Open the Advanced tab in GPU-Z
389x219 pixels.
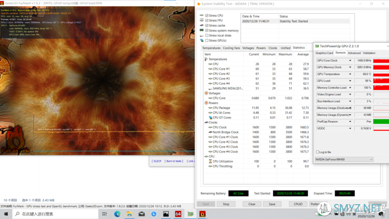point(354,53)
